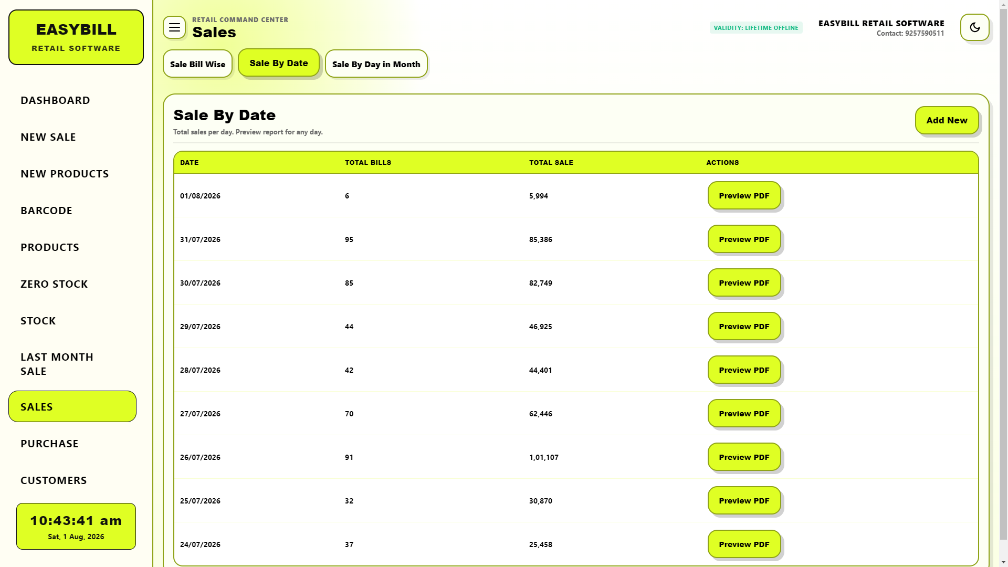The height and width of the screenshot is (567, 1008).
Task: Click the Validity Lifetime Offline badge
Action: (756, 28)
